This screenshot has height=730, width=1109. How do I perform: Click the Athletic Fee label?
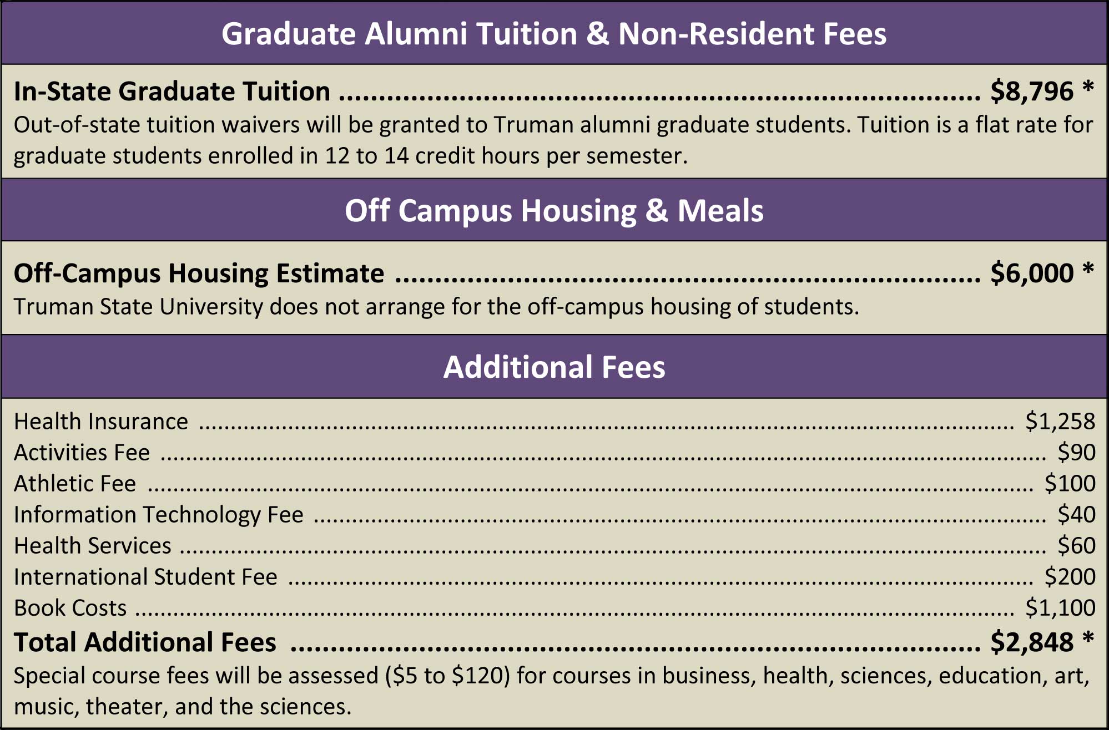point(75,484)
